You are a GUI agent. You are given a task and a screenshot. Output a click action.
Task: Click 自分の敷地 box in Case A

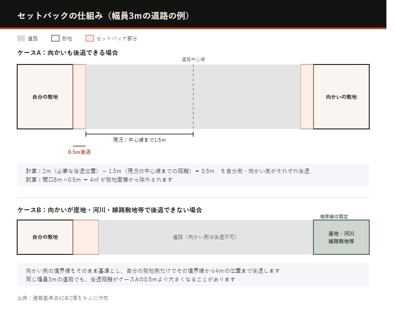(x=45, y=97)
